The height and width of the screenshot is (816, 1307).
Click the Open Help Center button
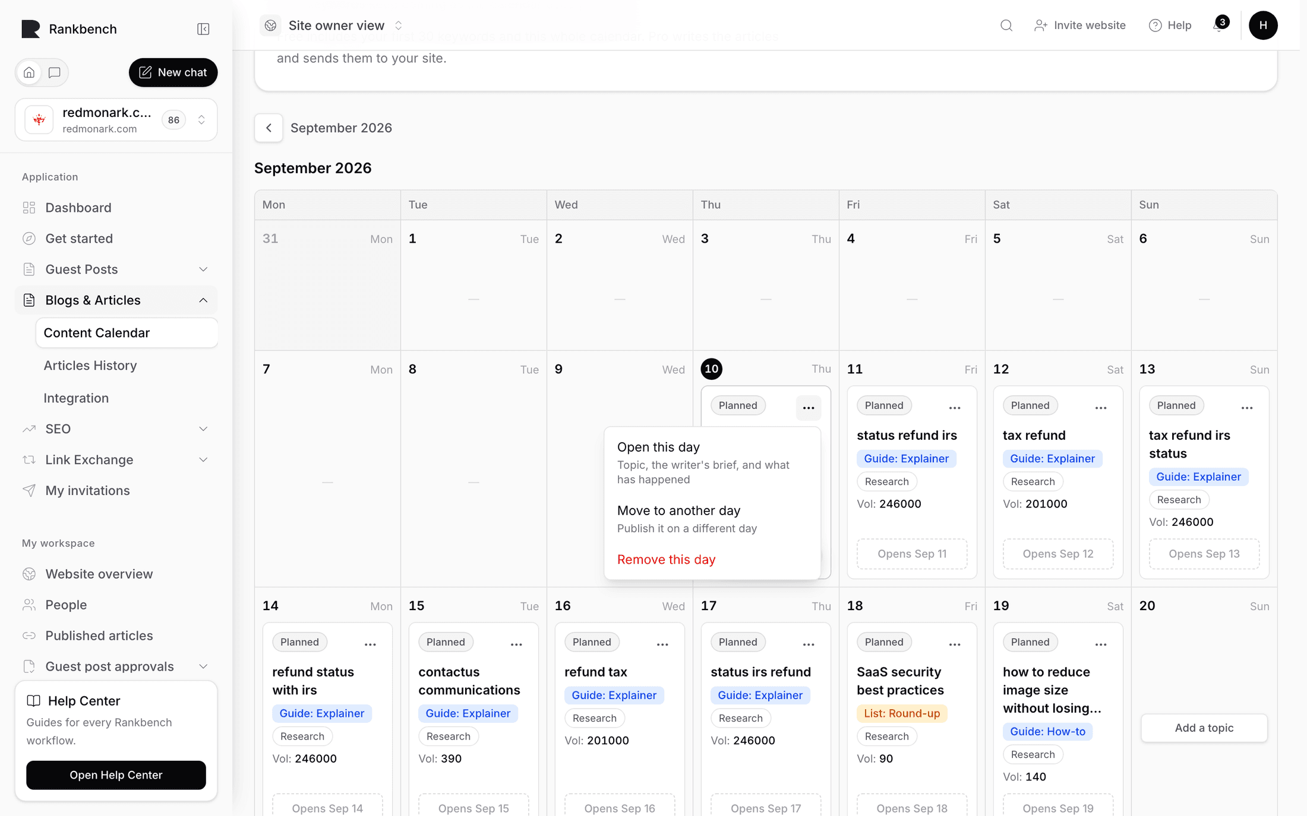tap(116, 775)
